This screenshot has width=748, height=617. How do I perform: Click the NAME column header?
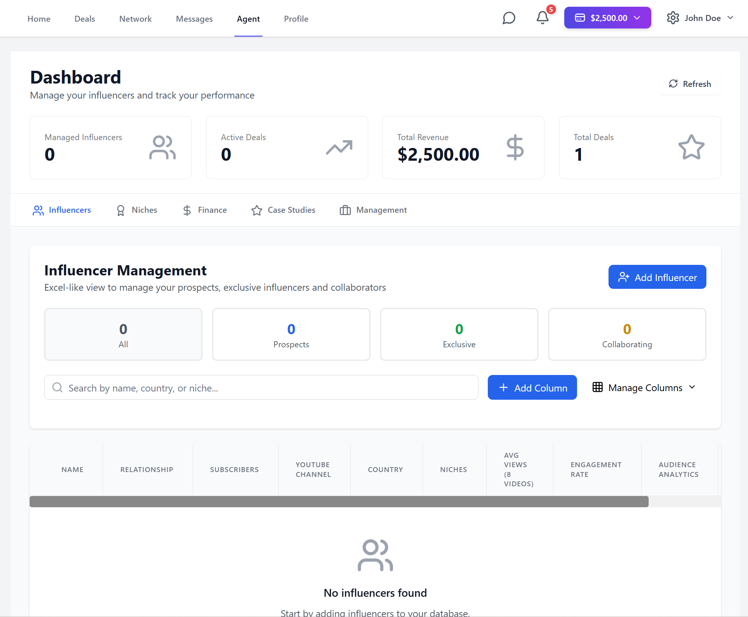pos(72,469)
